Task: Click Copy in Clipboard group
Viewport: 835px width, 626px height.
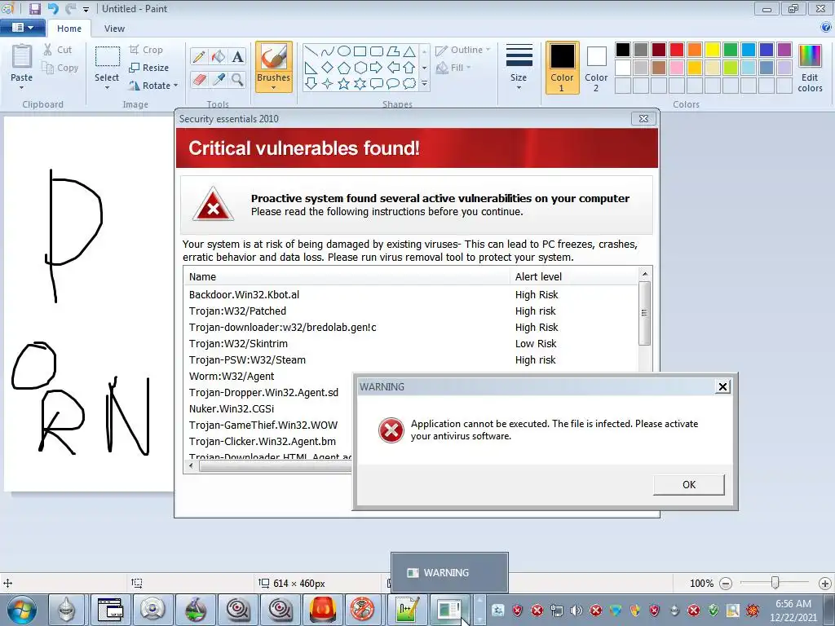Action: 60,68
